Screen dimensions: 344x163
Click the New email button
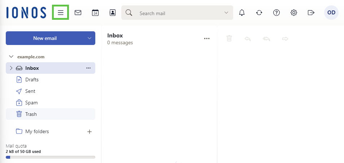coord(45,38)
